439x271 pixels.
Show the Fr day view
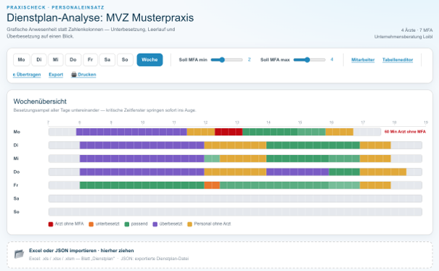(x=90, y=60)
